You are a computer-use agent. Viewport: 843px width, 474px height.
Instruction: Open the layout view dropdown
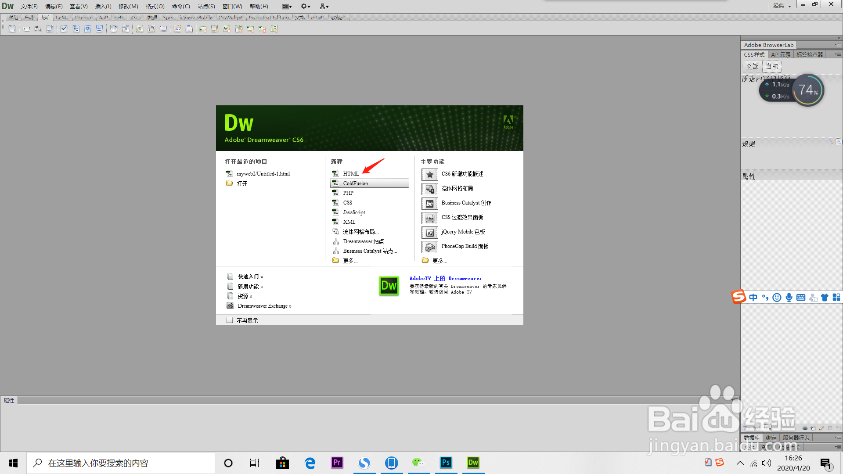pos(287,6)
